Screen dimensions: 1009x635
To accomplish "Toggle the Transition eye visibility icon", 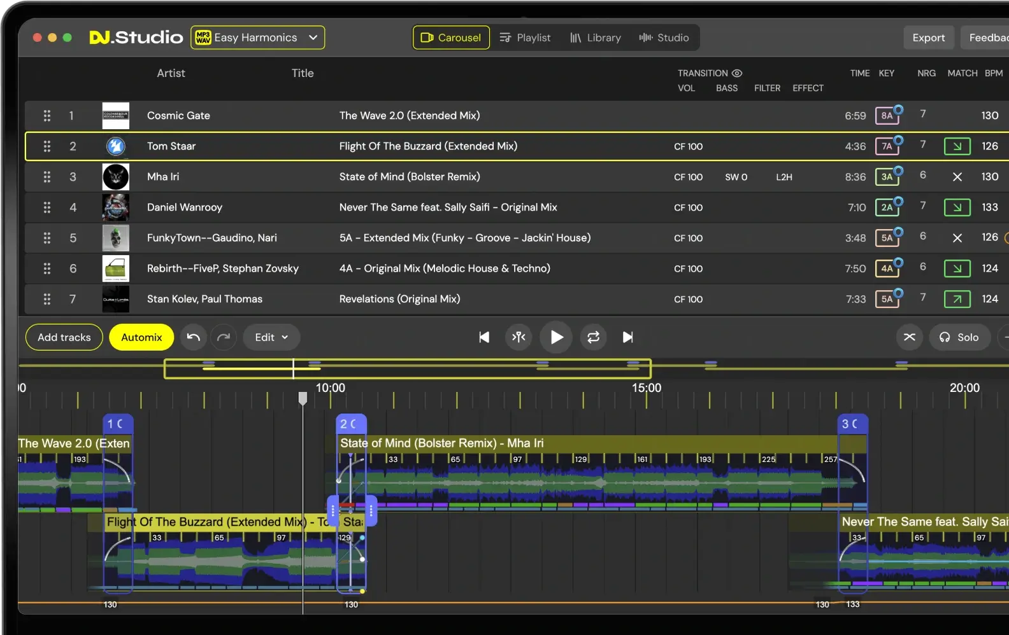I will pyautogui.click(x=737, y=73).
